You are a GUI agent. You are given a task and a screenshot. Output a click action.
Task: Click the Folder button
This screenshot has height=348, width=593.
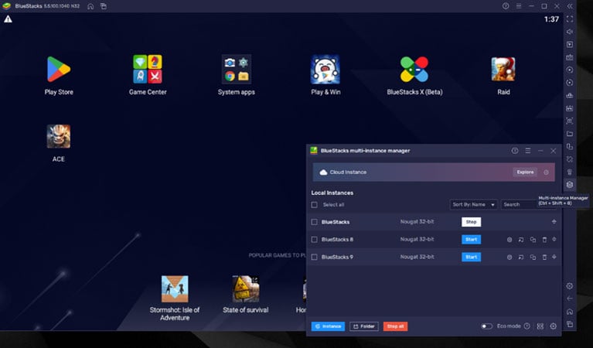point(364,326)
